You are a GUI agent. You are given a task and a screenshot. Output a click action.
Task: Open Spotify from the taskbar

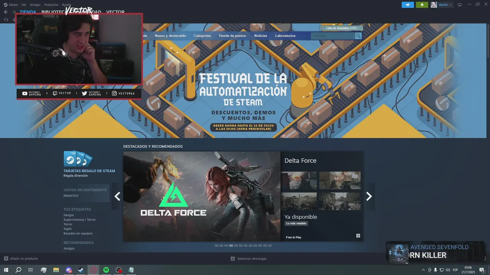coord(106,270)
